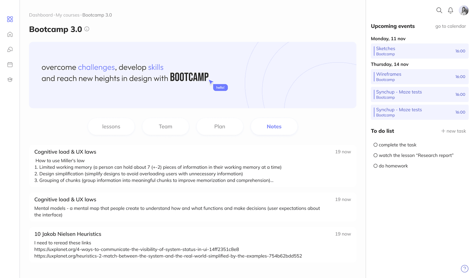
Task: Open the note 'How to use Miller's law'
Action: point(193,166)
